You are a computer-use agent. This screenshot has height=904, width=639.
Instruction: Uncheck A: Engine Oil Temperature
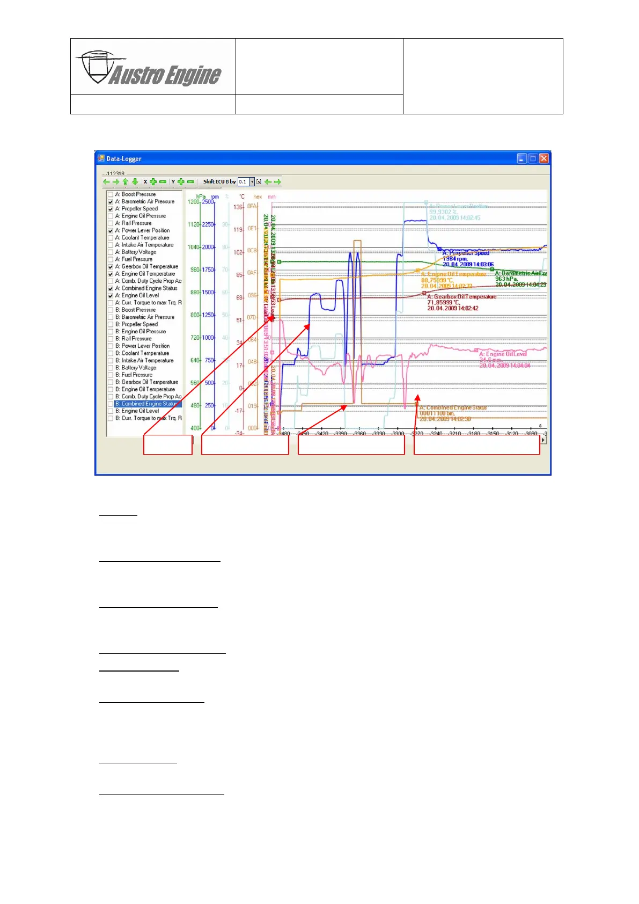(x=111, y=274)
